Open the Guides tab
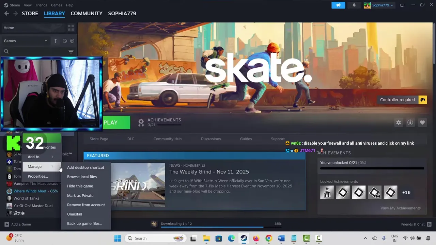Viewport: 436px width, 245px height. [x=246, y=139]
